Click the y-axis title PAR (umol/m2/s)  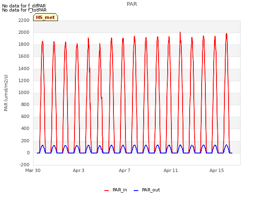pyautogui.click(x=6, y=93)
